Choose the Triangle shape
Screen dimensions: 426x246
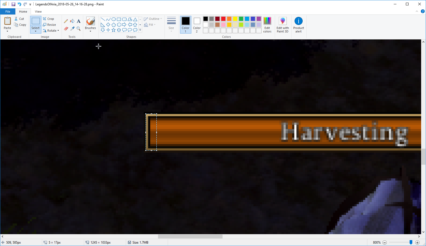[135, 19]
